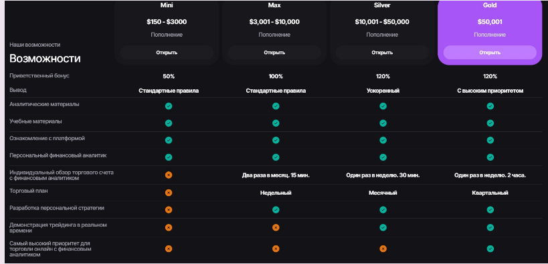Screen dimensions: 548x264
Task: Click Ознакомление с платформой check under Mini
Action: (x=169, y=140)
